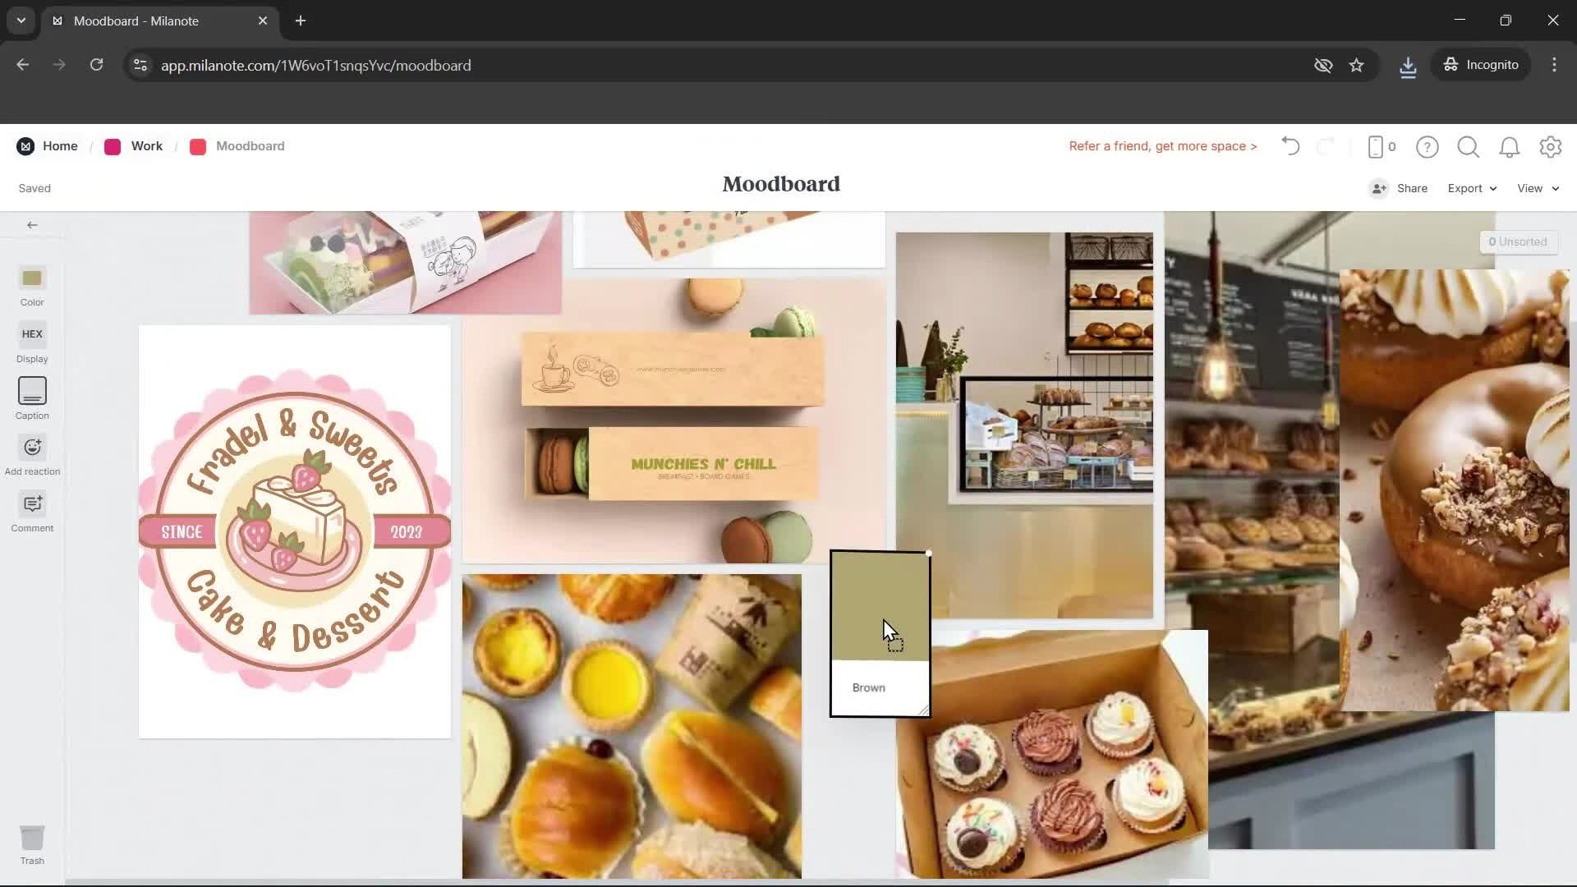Screen dimensions: 1577x887
Task: Open the Export dropdown
Action: point(1470,188)
